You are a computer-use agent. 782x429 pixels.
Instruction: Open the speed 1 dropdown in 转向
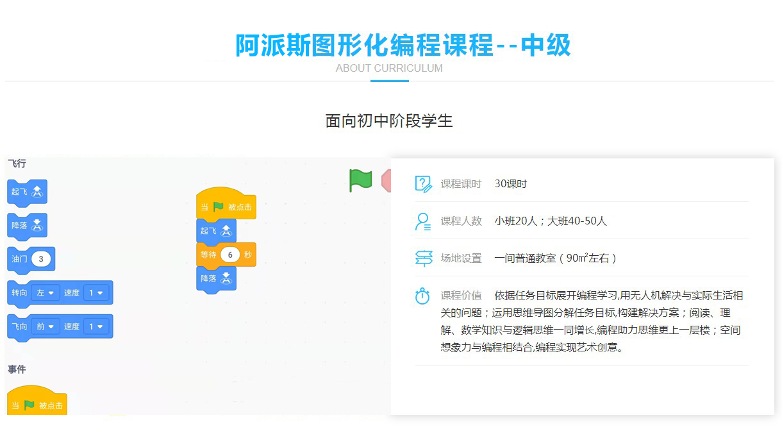click(96, 293)
